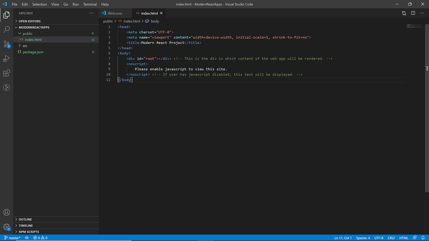Switch to the Welcome tab

point(115,13)
